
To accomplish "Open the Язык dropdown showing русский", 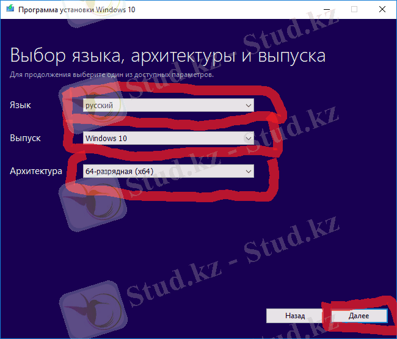I will pos(169,105).
